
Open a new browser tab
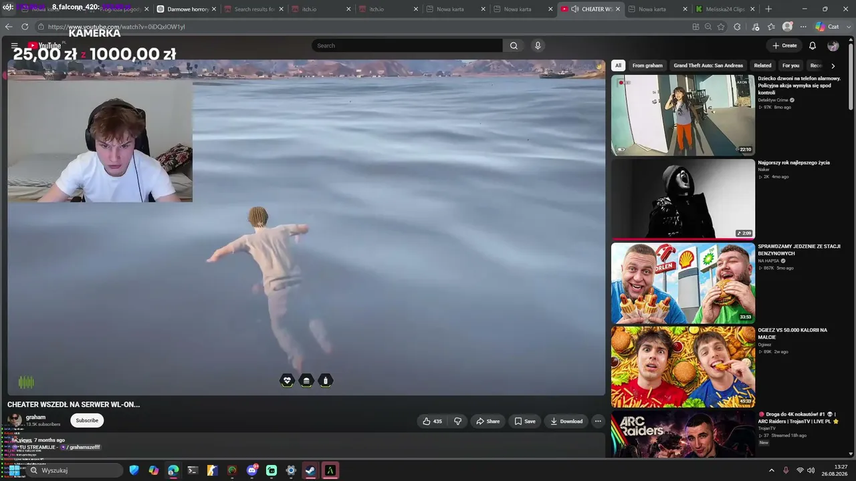[768, 9]
